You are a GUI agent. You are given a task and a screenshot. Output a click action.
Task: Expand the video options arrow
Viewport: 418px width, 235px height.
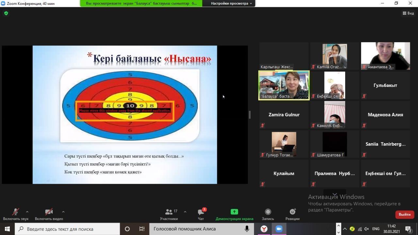[x=63, y=212]
